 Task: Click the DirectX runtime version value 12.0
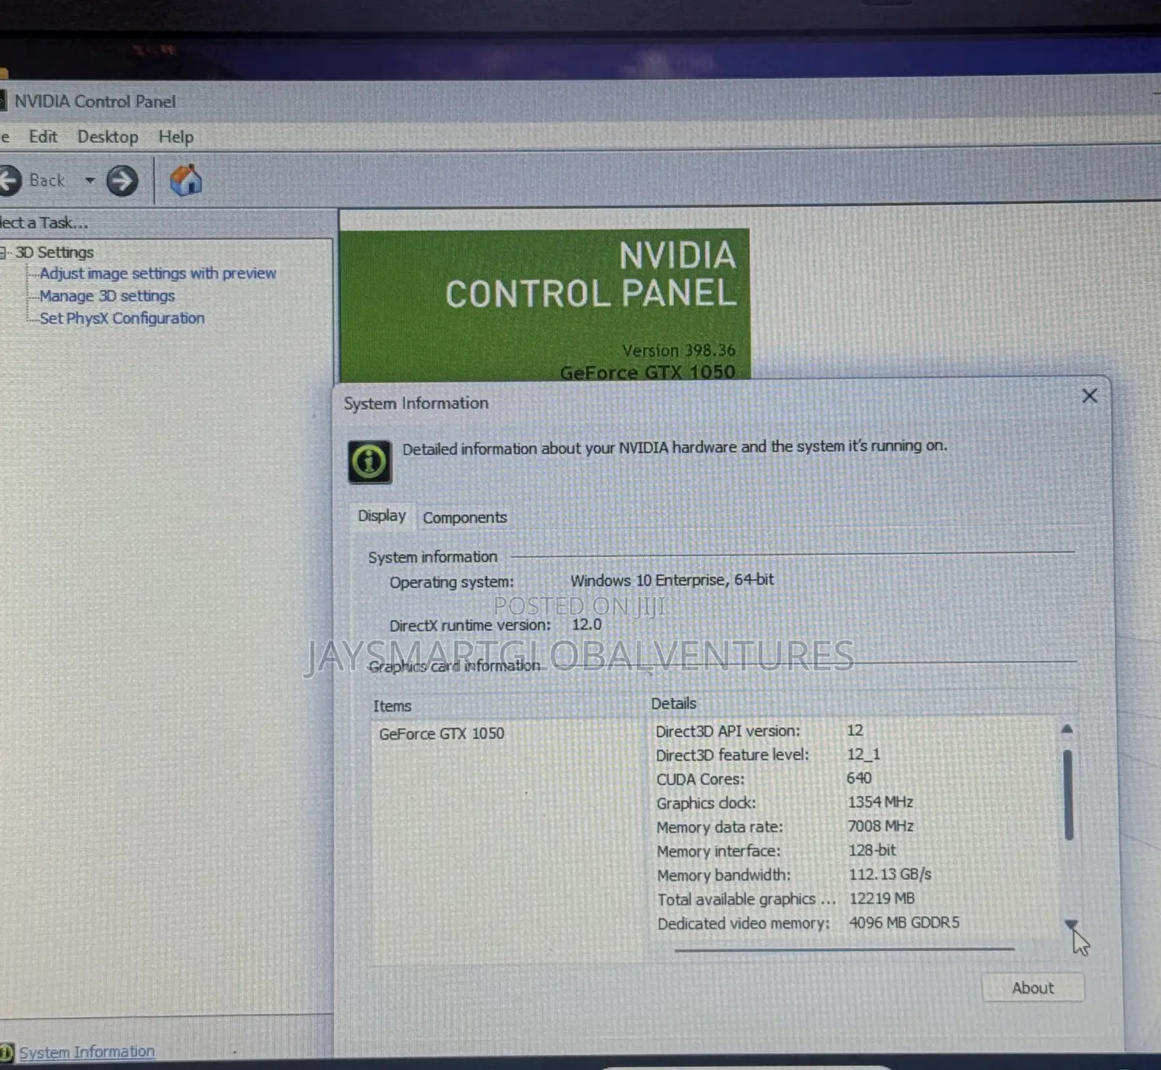click(586, 624)
